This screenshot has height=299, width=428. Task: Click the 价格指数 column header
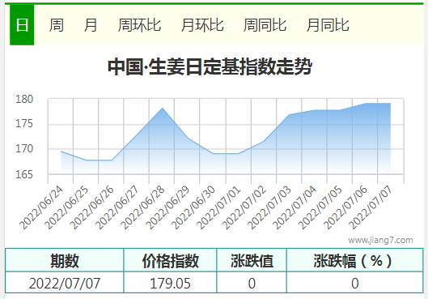170,260
